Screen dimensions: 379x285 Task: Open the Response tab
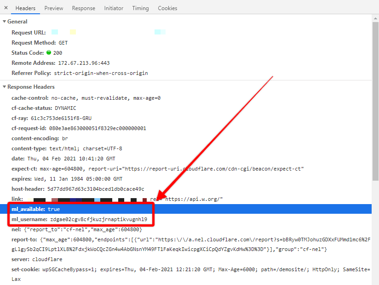[x=84, y=8]
